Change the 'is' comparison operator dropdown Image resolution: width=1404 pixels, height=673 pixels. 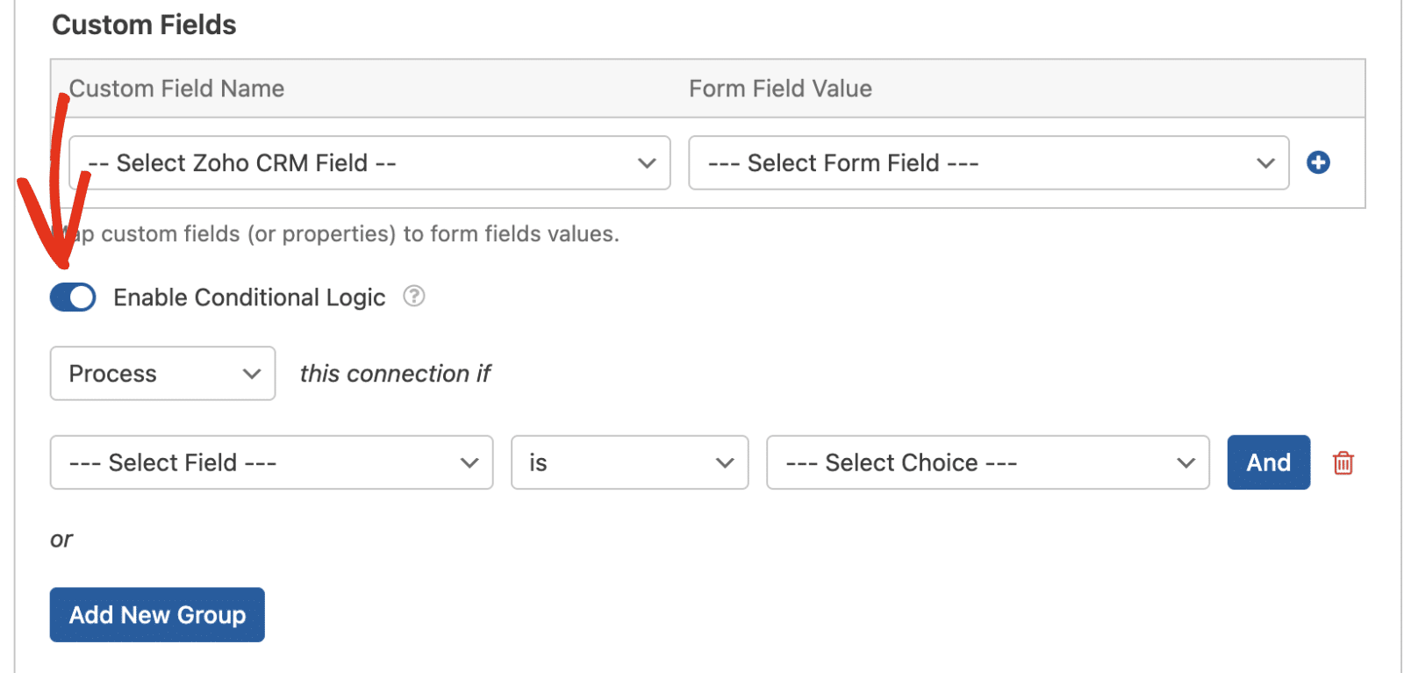pos(630,462)
